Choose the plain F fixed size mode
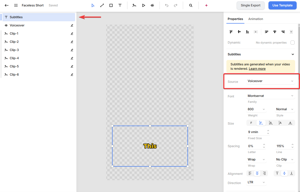Viewport: 300px width, 192px height. pyautogui.click(x=251, y=123)
